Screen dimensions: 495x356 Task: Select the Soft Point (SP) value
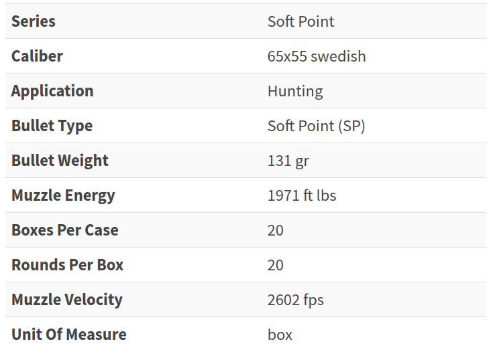317,126
